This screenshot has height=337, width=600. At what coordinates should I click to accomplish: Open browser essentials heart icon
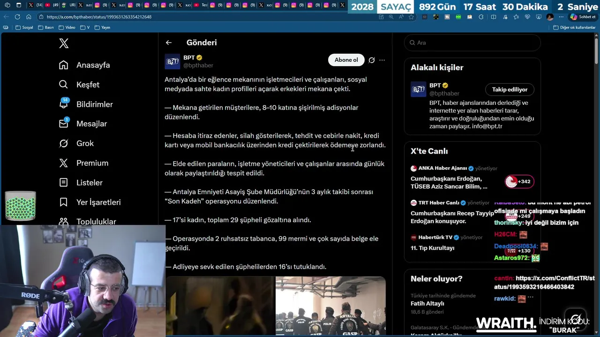tap(527, 17)
